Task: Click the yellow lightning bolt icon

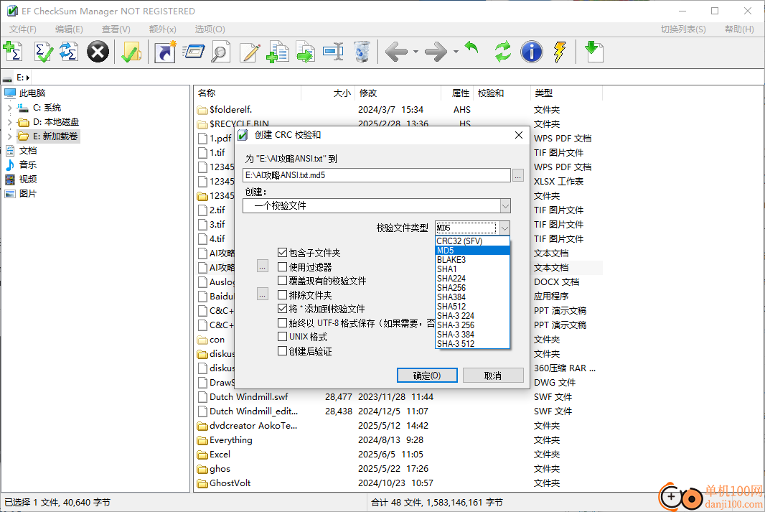Action: 560,52
